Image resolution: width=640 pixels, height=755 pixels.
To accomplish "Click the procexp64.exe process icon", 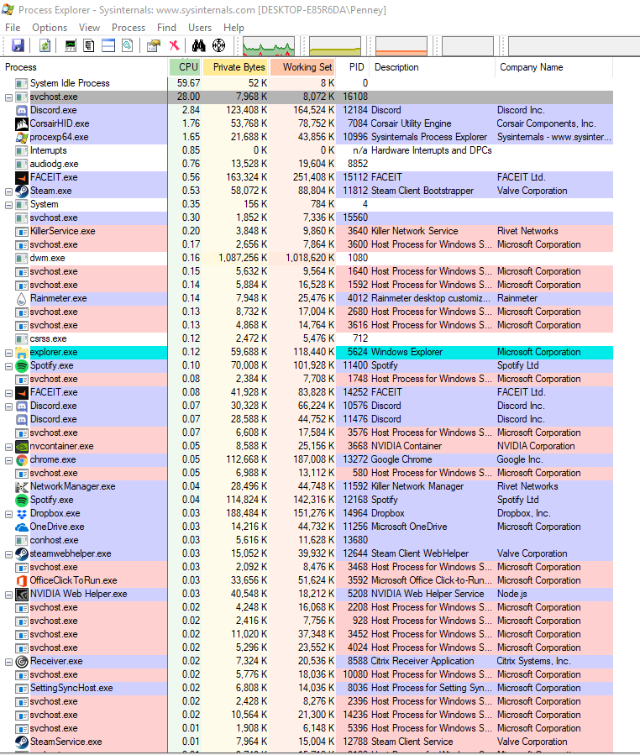I will coord(22,137).
